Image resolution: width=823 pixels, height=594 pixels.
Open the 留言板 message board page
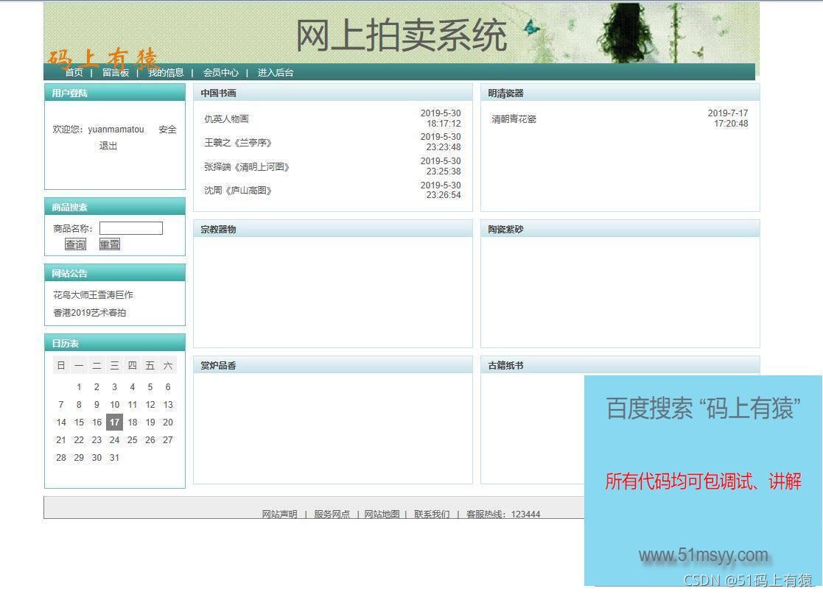pos(116,72)
